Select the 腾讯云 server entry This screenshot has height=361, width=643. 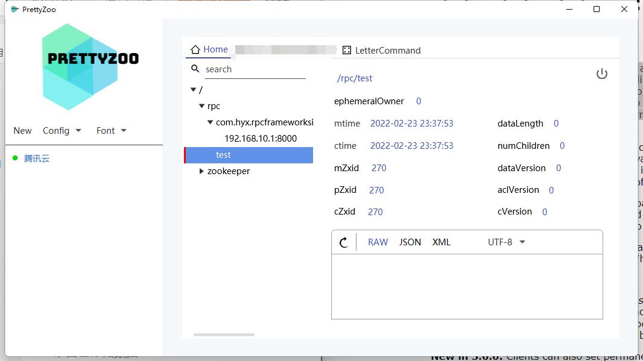click(37, 159)
